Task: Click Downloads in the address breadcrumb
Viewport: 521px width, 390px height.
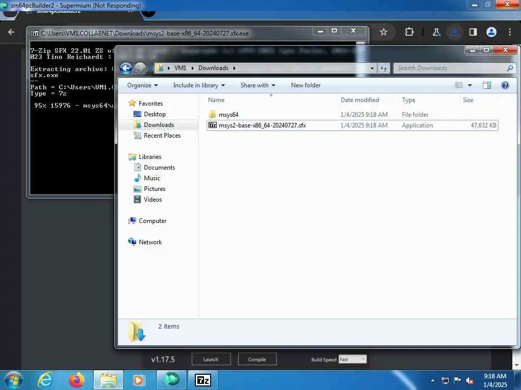Action: (213, 68)
